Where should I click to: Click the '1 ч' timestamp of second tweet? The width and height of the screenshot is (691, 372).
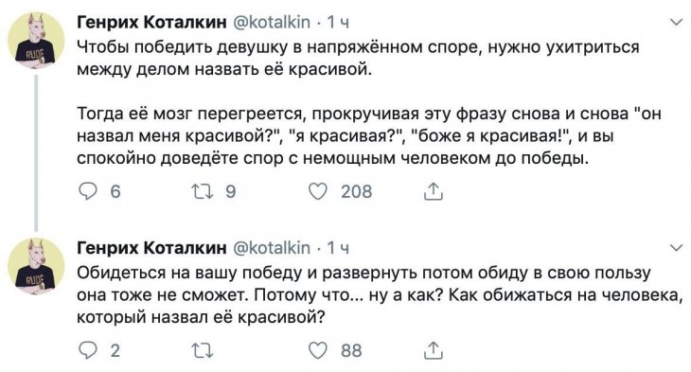(x=338, y=248)
